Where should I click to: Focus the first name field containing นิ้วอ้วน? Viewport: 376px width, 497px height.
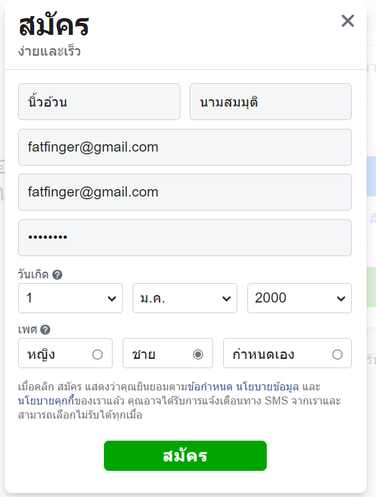tap(99, 102)
